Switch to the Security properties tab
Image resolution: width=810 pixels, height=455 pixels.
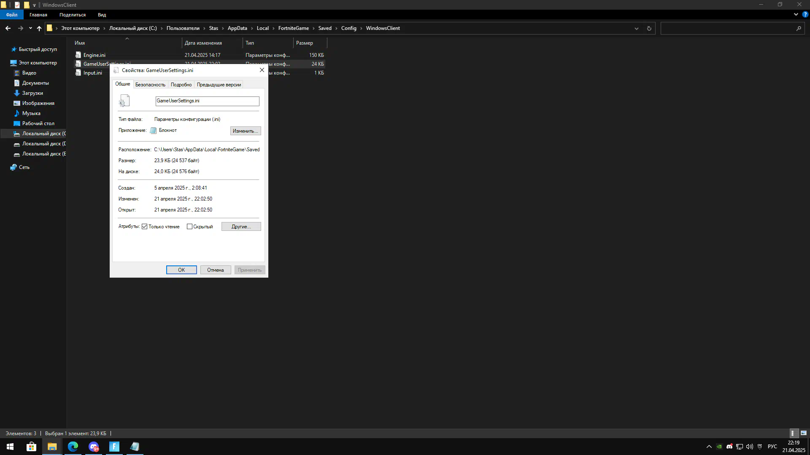click(150, 85)
